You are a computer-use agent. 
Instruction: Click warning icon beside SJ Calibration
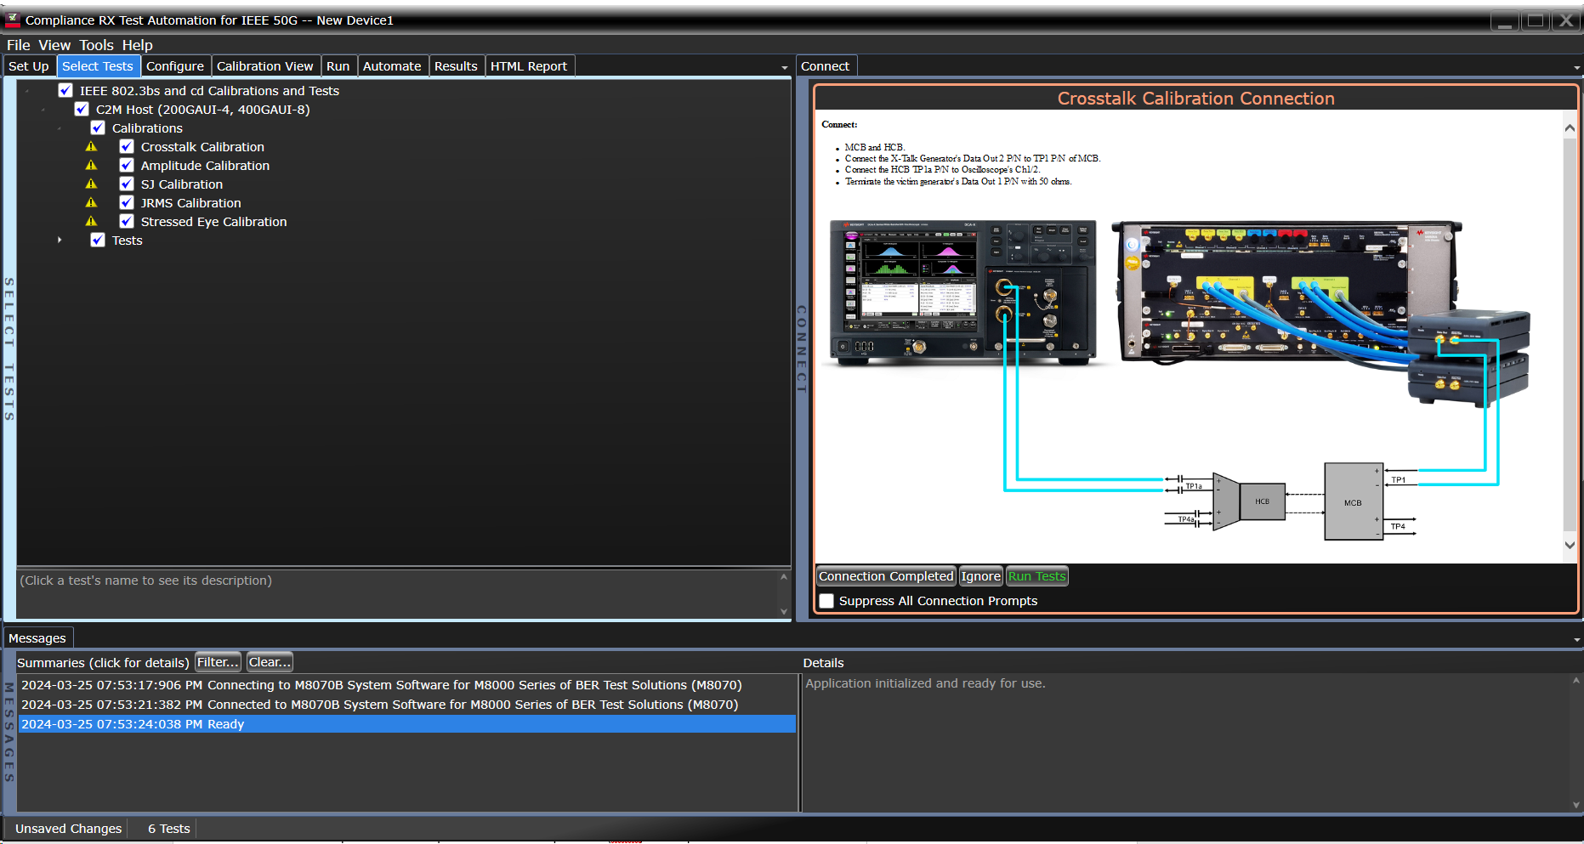(x=92, y=184)
